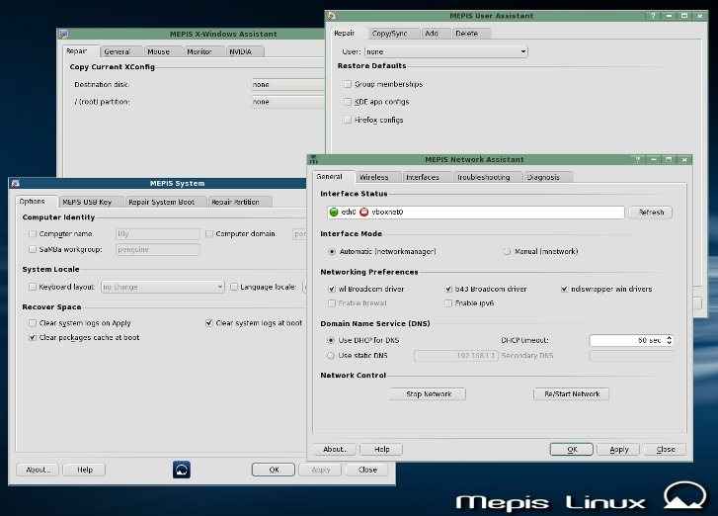Open the / (root) partition dropdown
This screenshot has height=516, width=718.
[x=288, y=102]
